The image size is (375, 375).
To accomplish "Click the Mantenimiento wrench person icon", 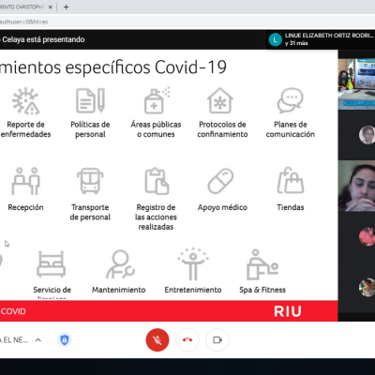I will click(120, 264).
